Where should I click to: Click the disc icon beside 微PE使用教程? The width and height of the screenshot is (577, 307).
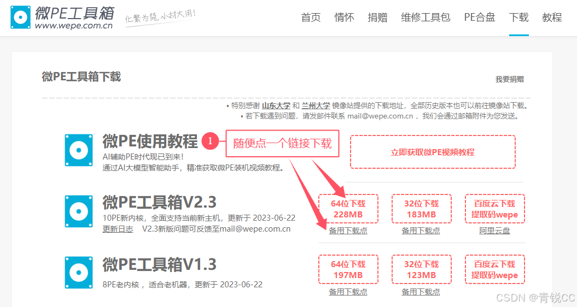(x=79, y=150)
